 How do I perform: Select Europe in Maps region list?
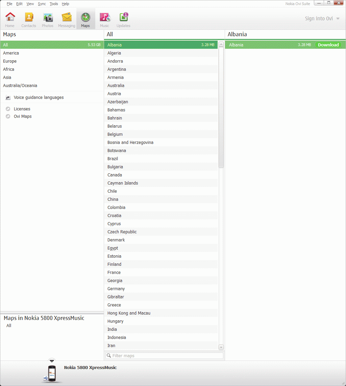[10, 61]
